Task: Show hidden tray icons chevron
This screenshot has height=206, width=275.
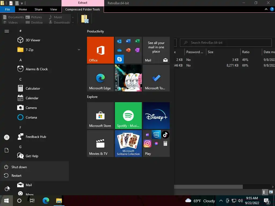Action: pyautogui.click(x=221, y=201)
